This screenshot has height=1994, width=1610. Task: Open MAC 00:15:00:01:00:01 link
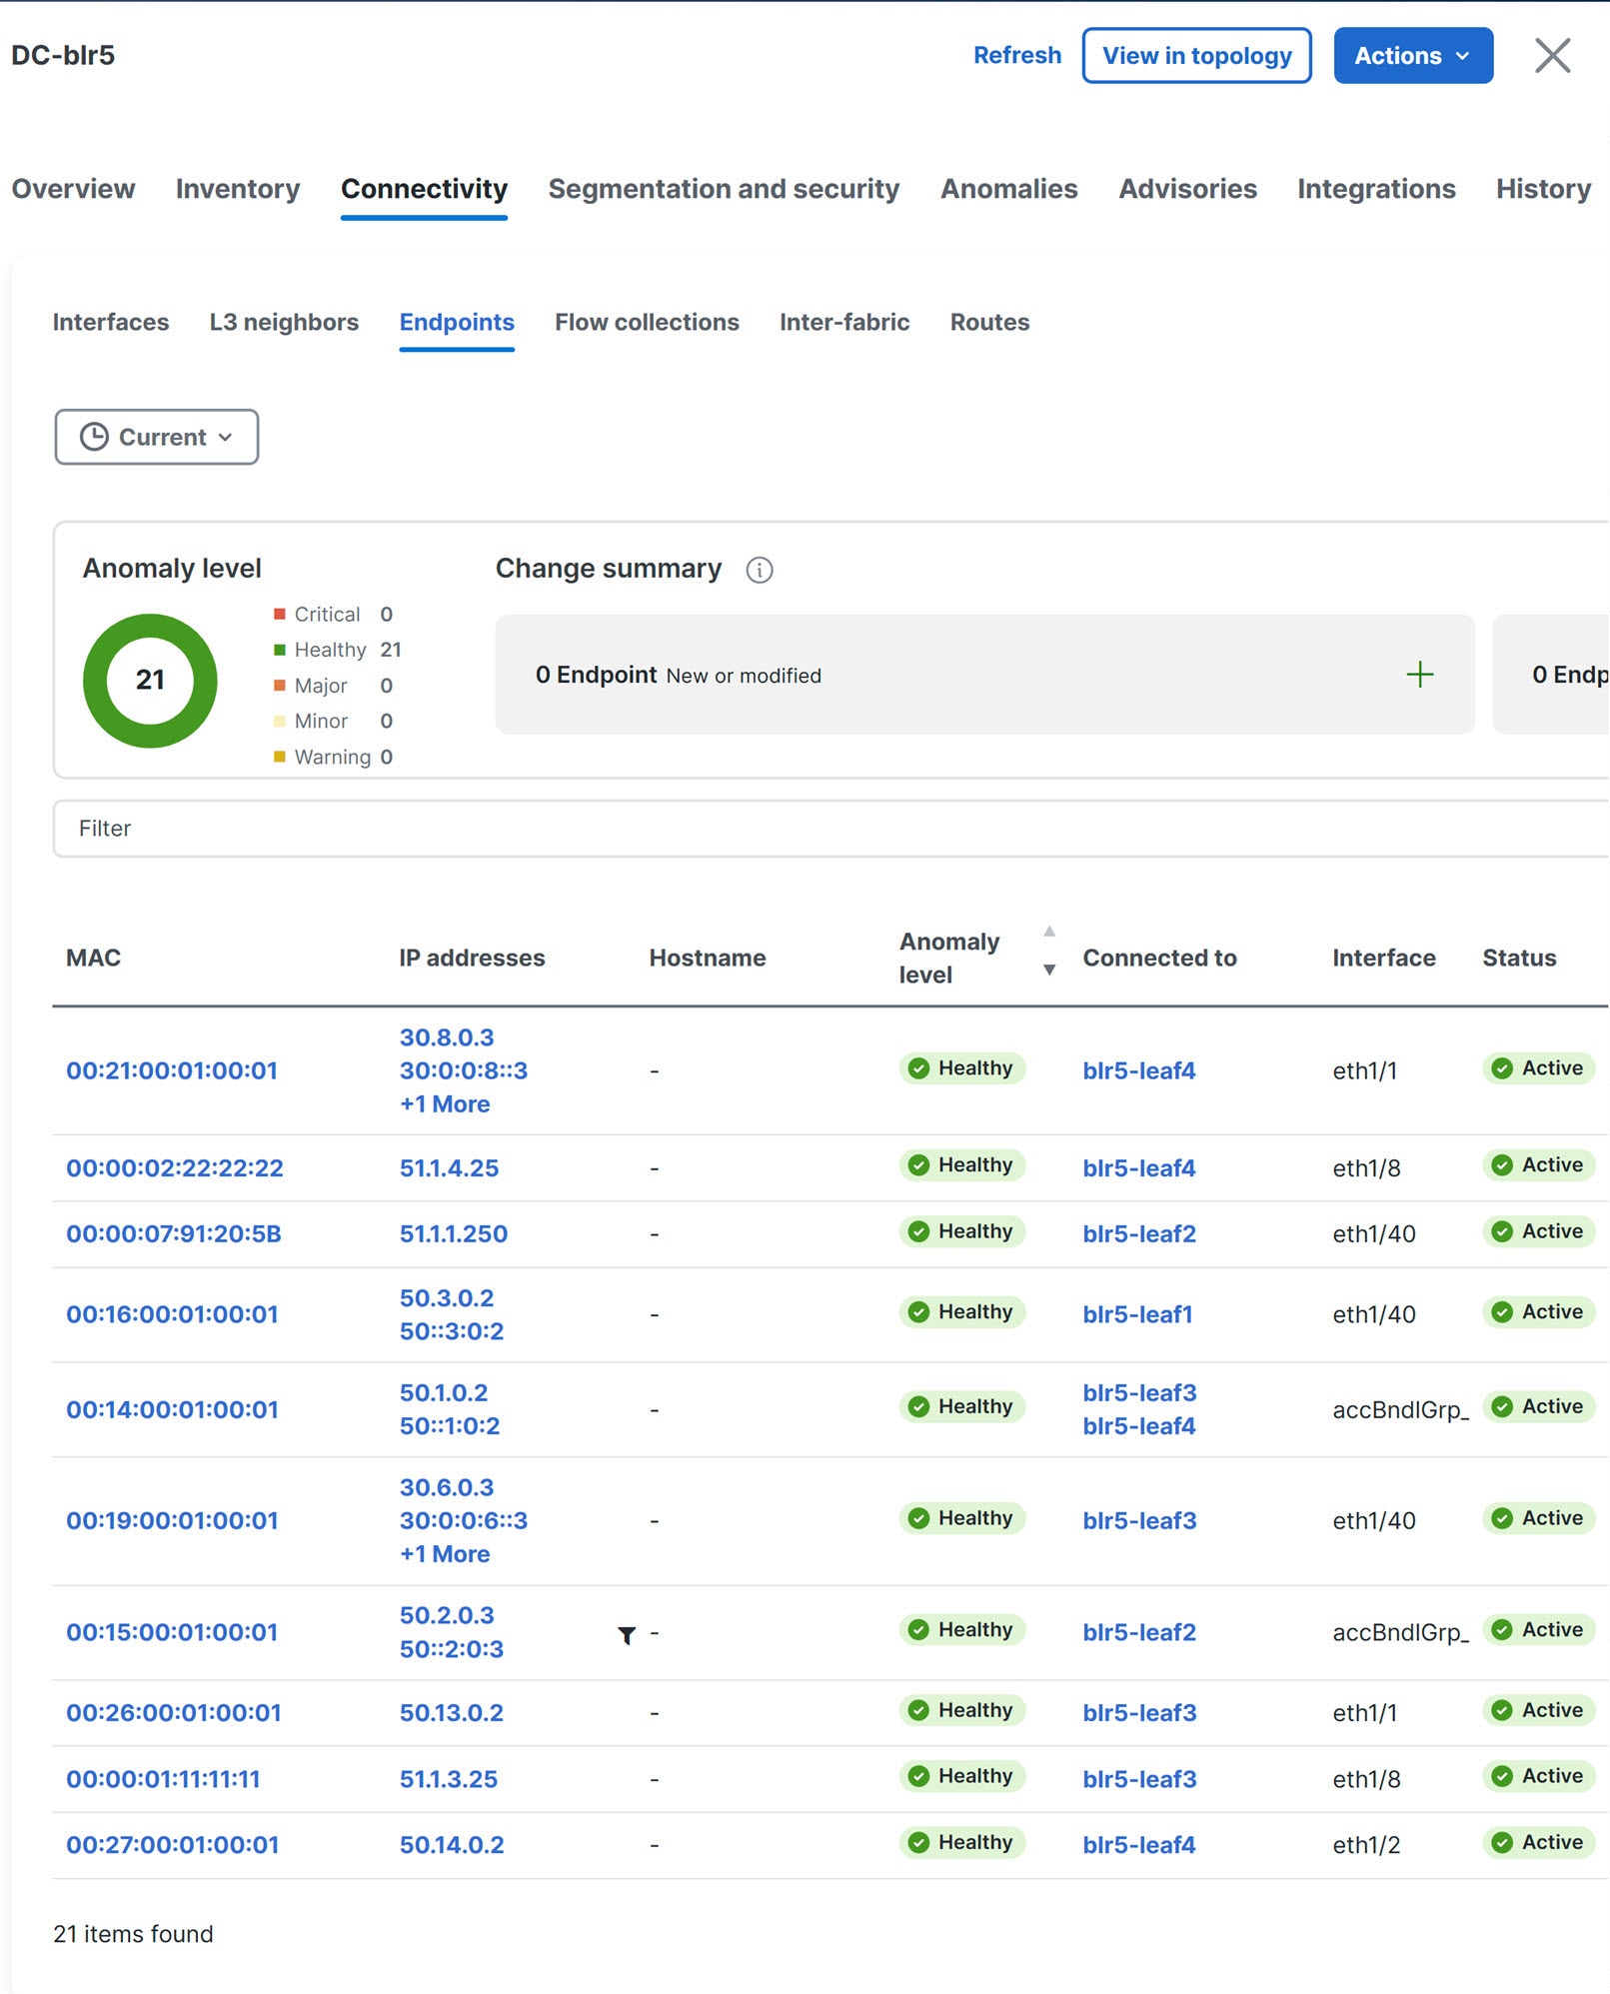(172, 1632)
